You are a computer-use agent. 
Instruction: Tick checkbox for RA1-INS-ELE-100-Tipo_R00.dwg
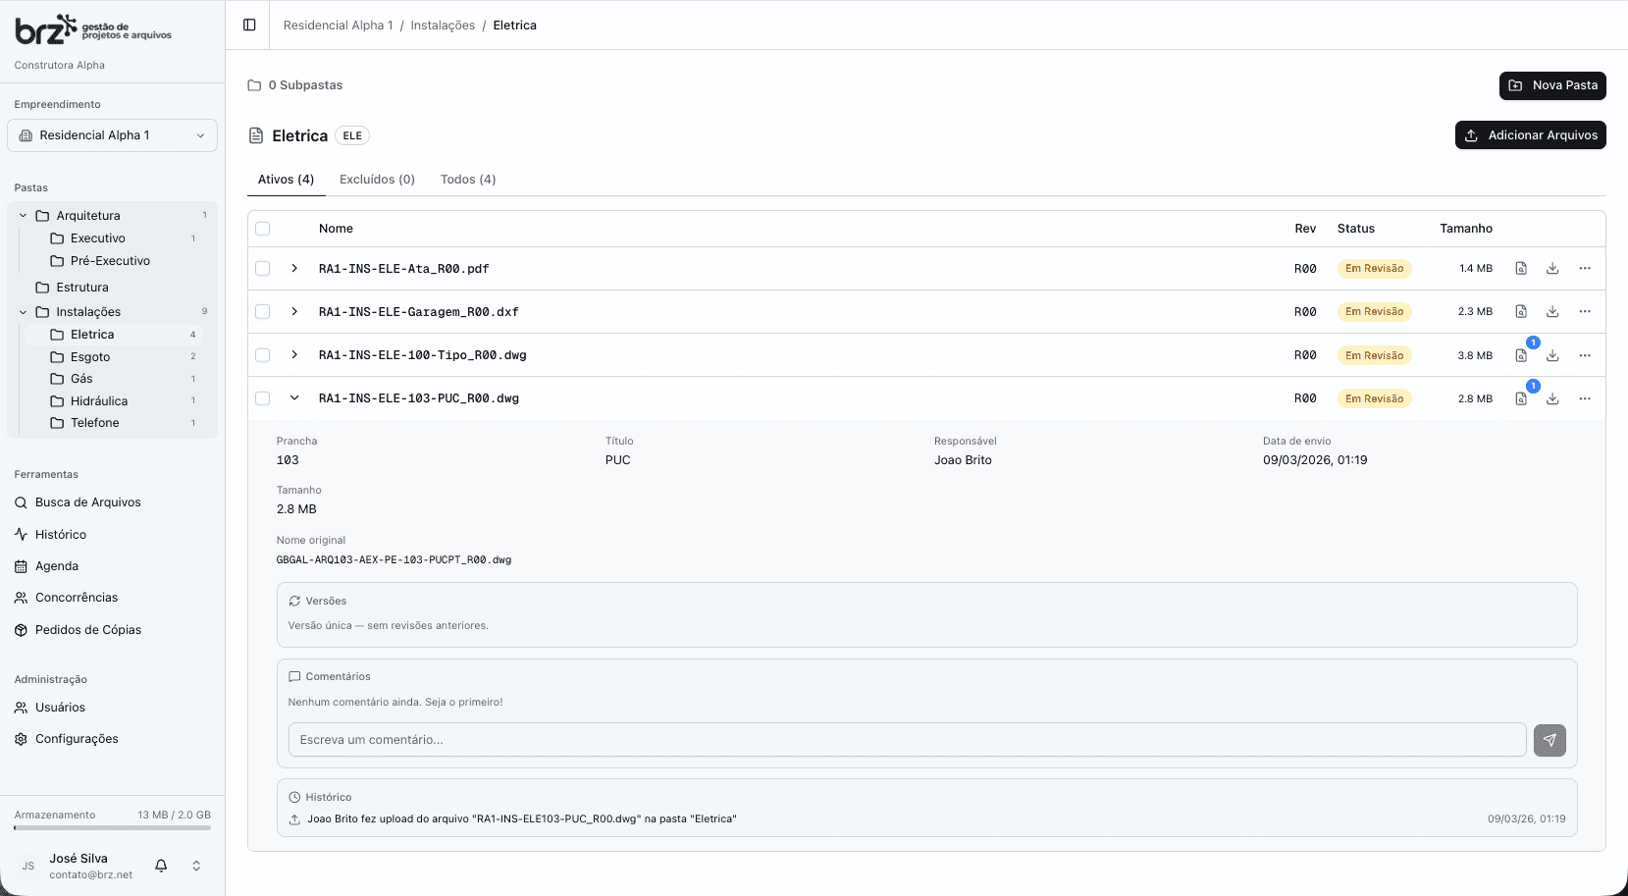click(263, 355)
